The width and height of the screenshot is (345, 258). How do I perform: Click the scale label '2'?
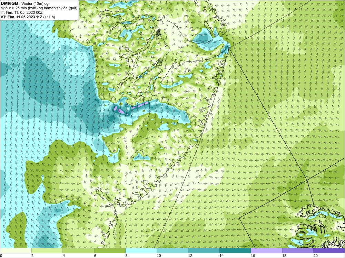point(32,256)
